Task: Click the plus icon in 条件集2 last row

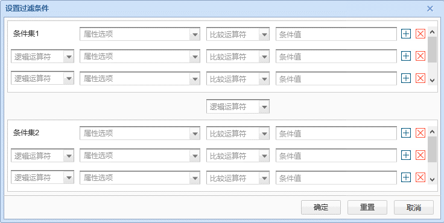Action: [x=406, y=177]
